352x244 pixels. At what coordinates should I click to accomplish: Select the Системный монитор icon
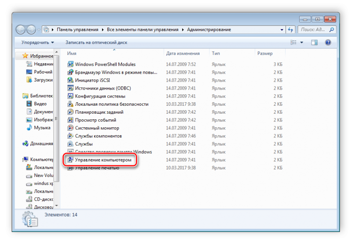tap(70, 128)
